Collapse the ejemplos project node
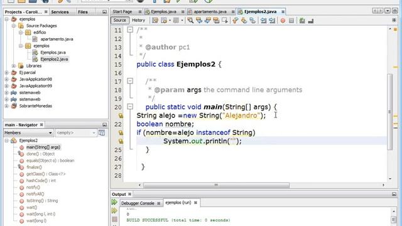Image resolution: width=402 pixels, height=226 pixels. (7, 19)
